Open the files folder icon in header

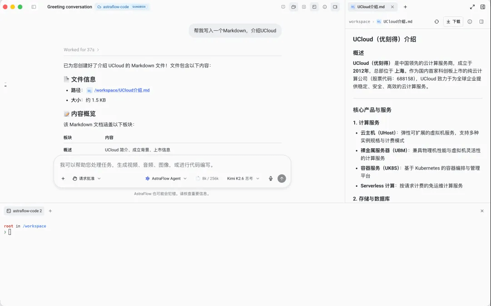coord(293,7)
